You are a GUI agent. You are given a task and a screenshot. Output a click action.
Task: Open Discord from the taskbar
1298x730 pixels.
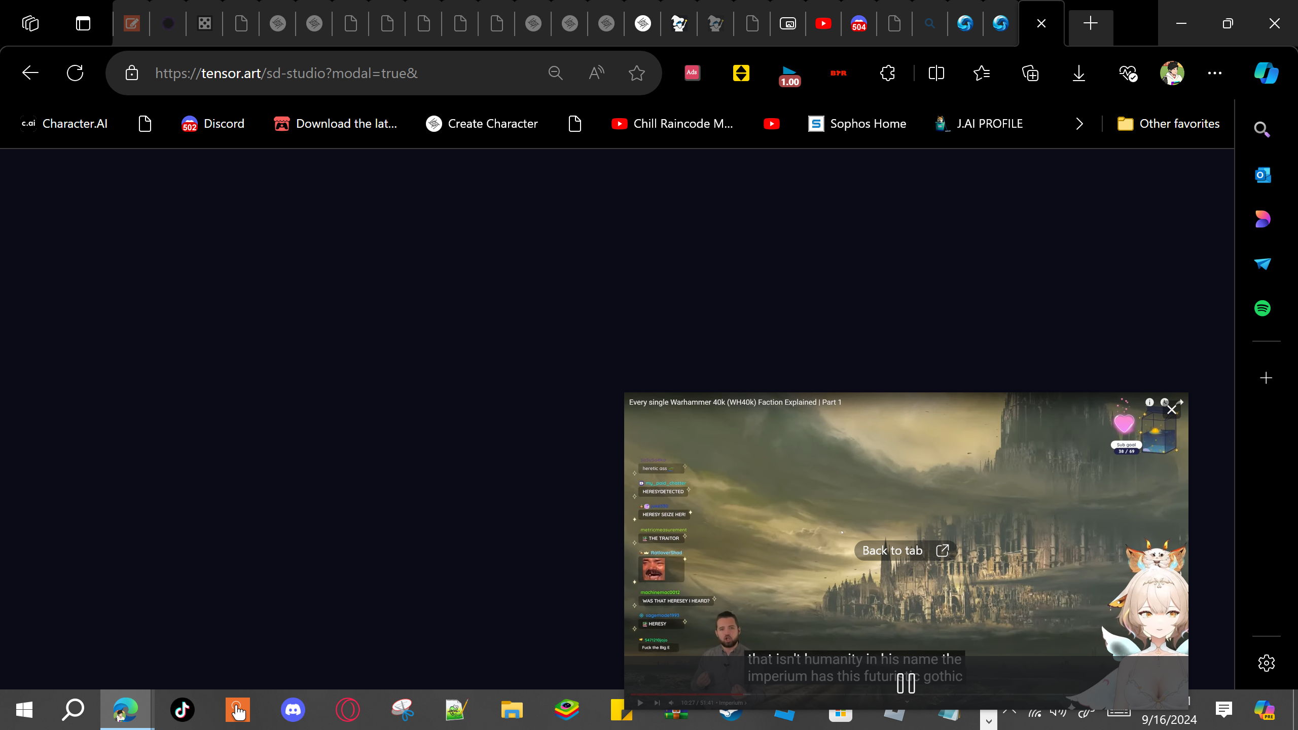point(293,710)
